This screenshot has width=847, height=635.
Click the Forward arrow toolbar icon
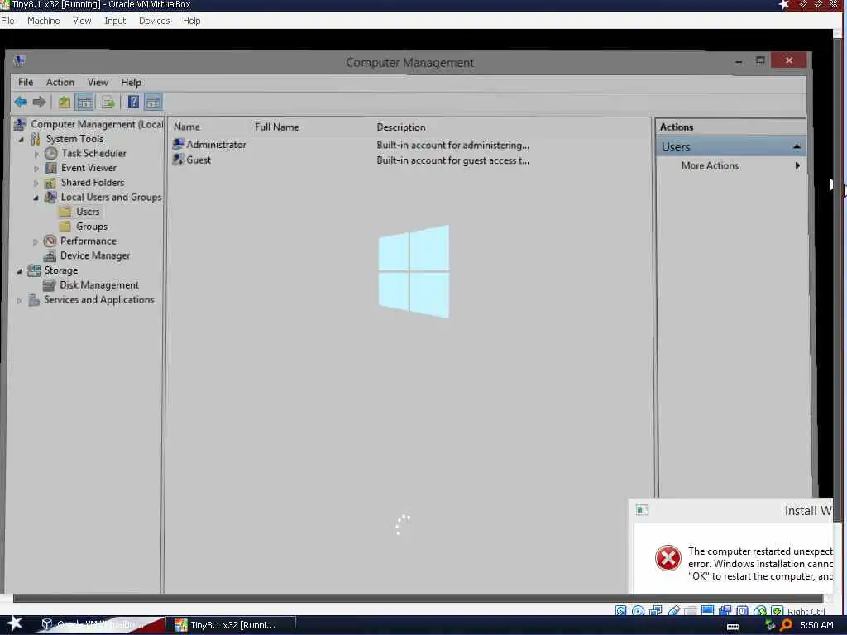coord(39,102)
